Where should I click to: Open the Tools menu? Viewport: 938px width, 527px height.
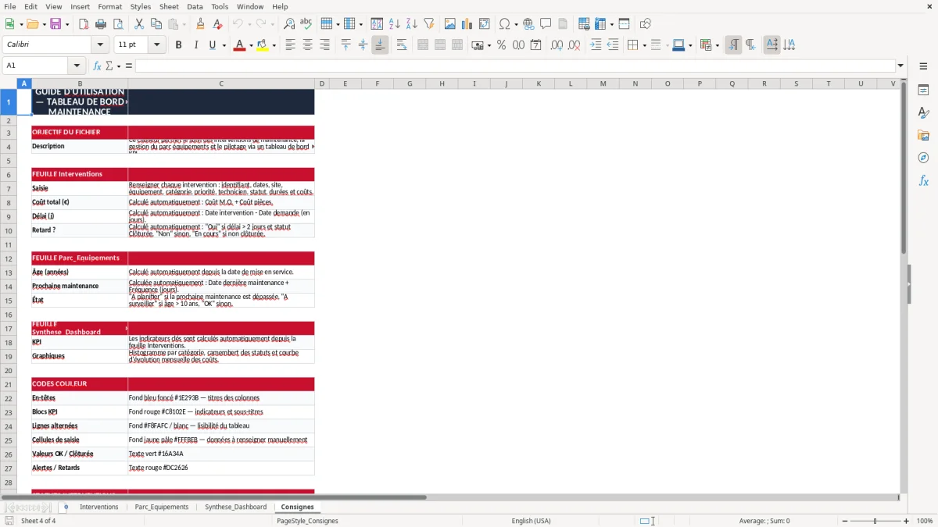coord(220,6)
